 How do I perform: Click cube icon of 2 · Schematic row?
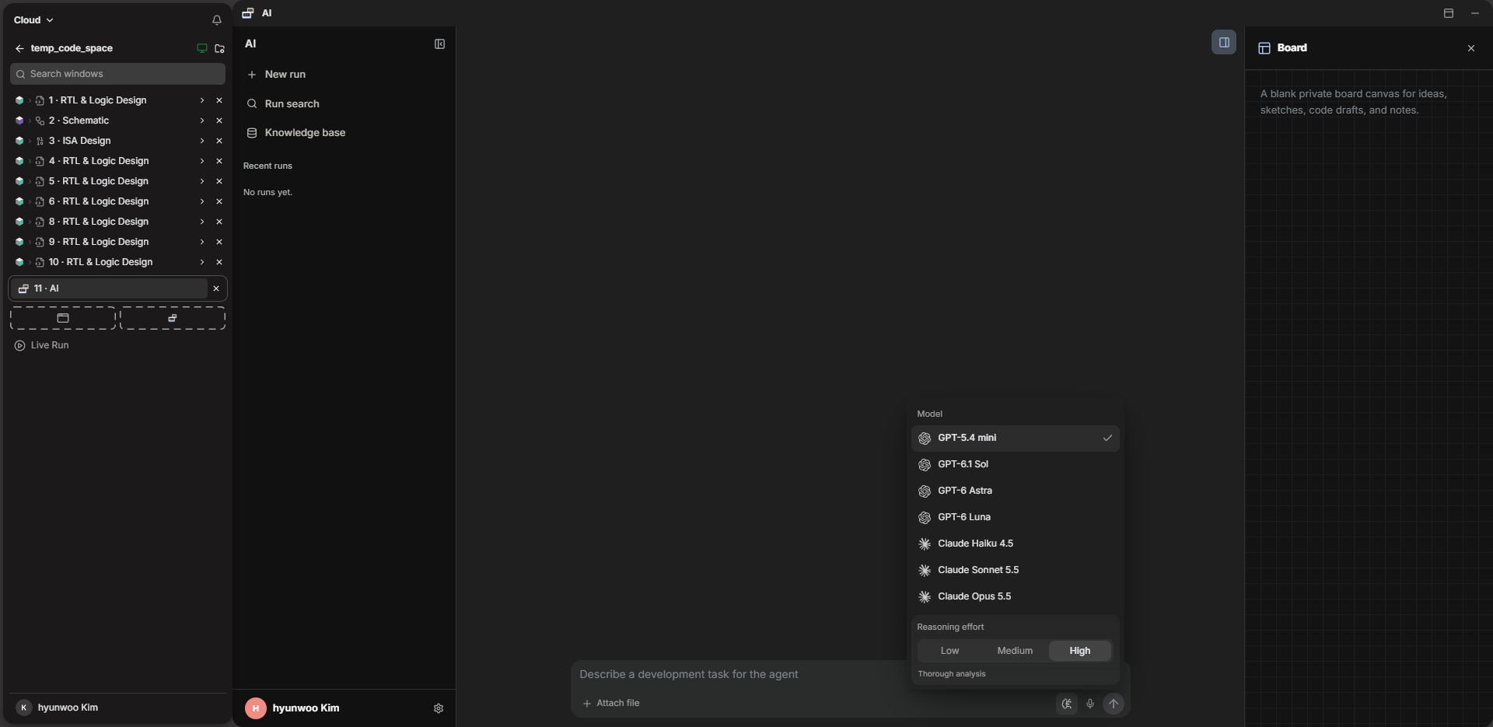click(x=19, y=121)
